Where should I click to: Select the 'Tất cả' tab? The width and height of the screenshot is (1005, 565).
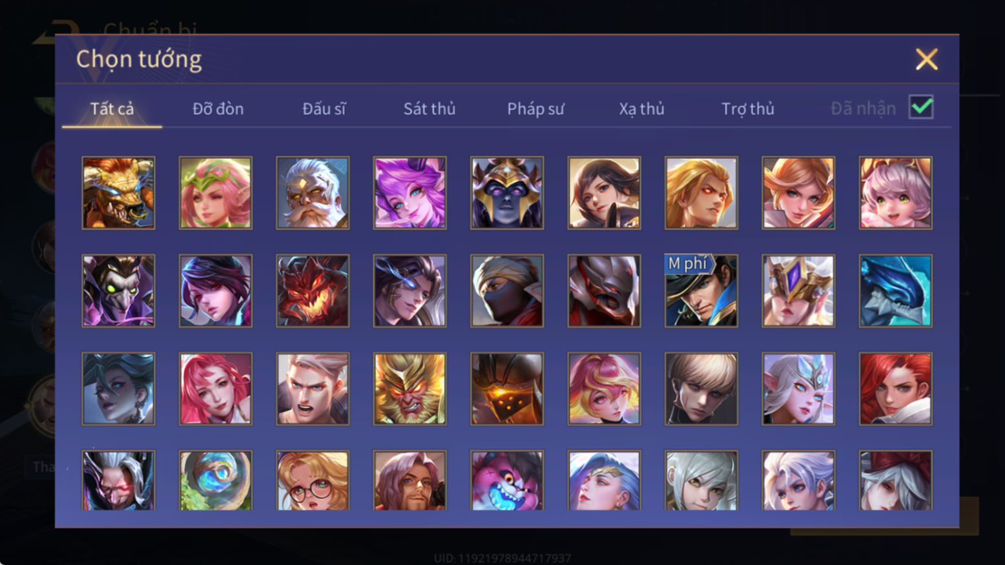click(112, 108)
